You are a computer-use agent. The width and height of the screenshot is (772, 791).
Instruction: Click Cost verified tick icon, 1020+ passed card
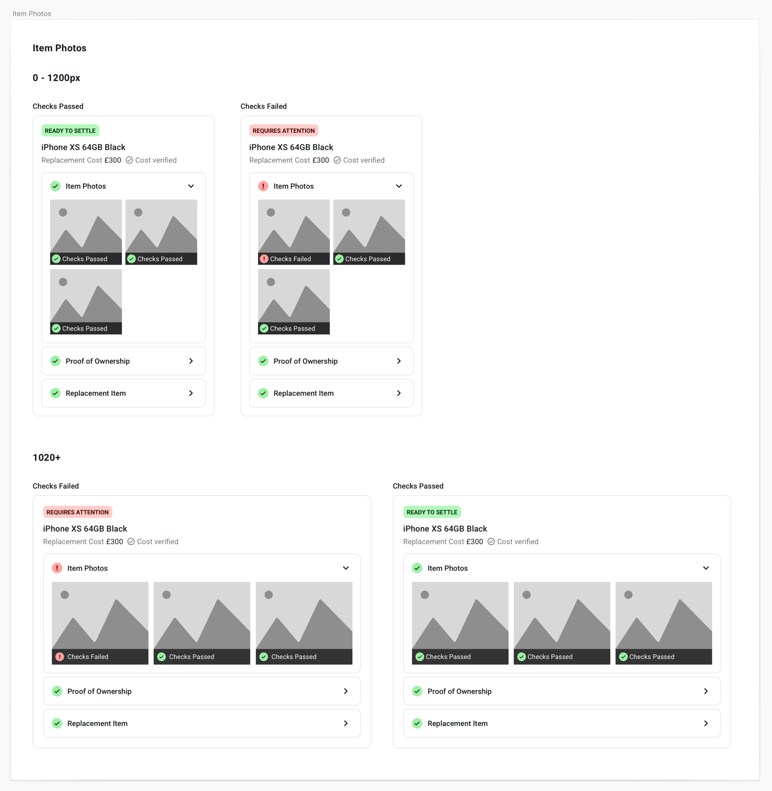491,541
